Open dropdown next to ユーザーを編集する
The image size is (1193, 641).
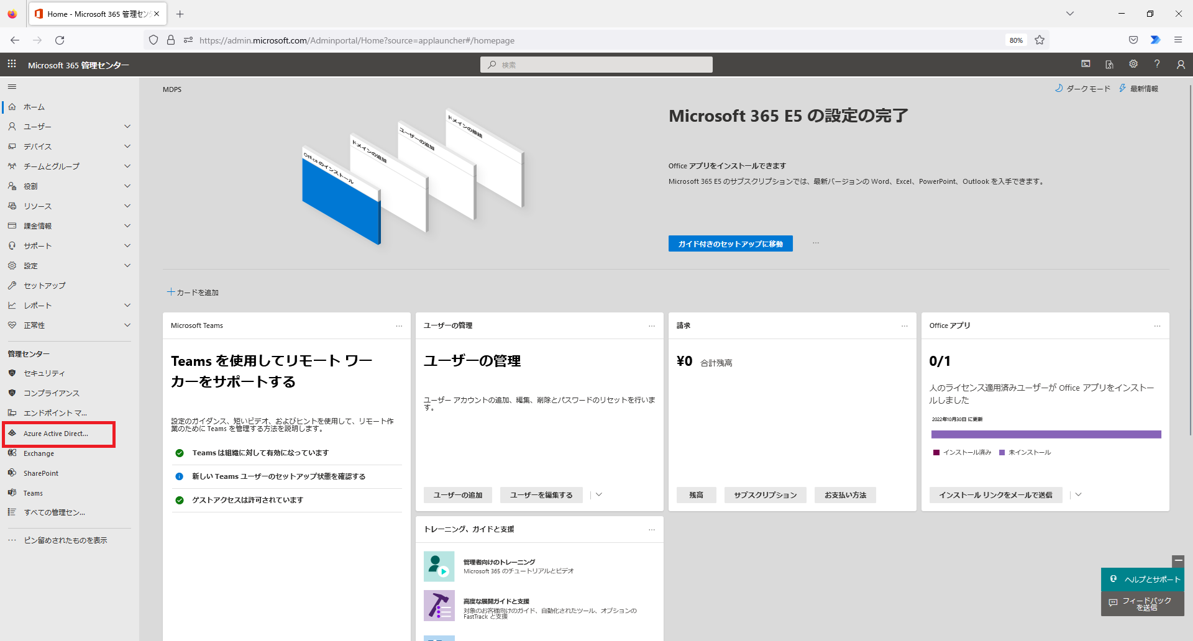pyautogui.click(x=599, y=495)
